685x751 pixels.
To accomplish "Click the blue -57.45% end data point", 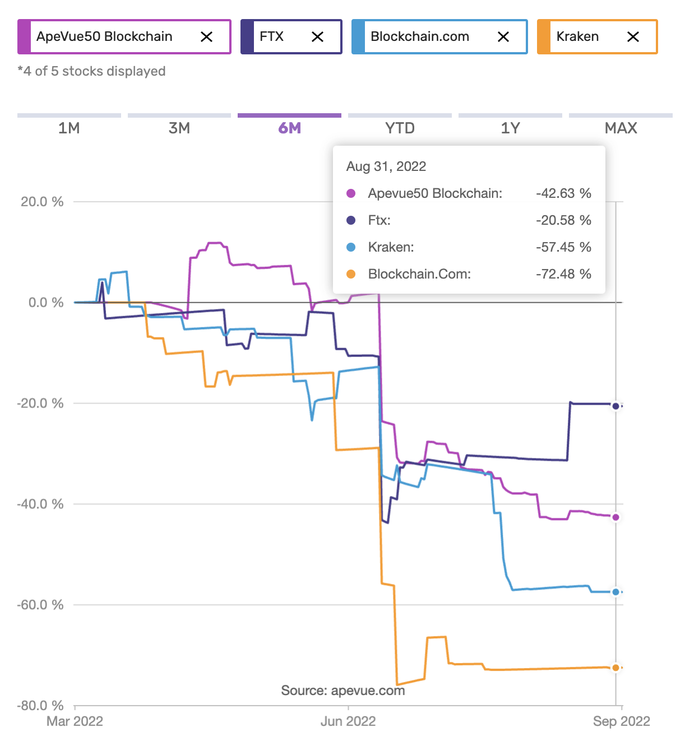I will coord(615,592).
